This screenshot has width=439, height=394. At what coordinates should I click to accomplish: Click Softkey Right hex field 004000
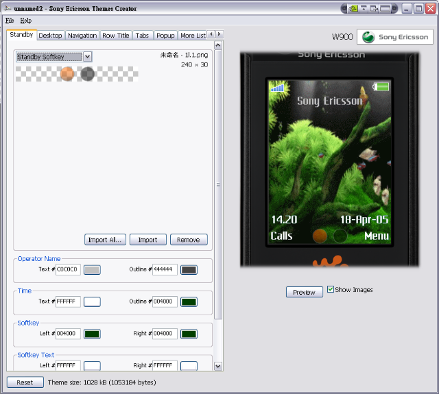(165, 334)
